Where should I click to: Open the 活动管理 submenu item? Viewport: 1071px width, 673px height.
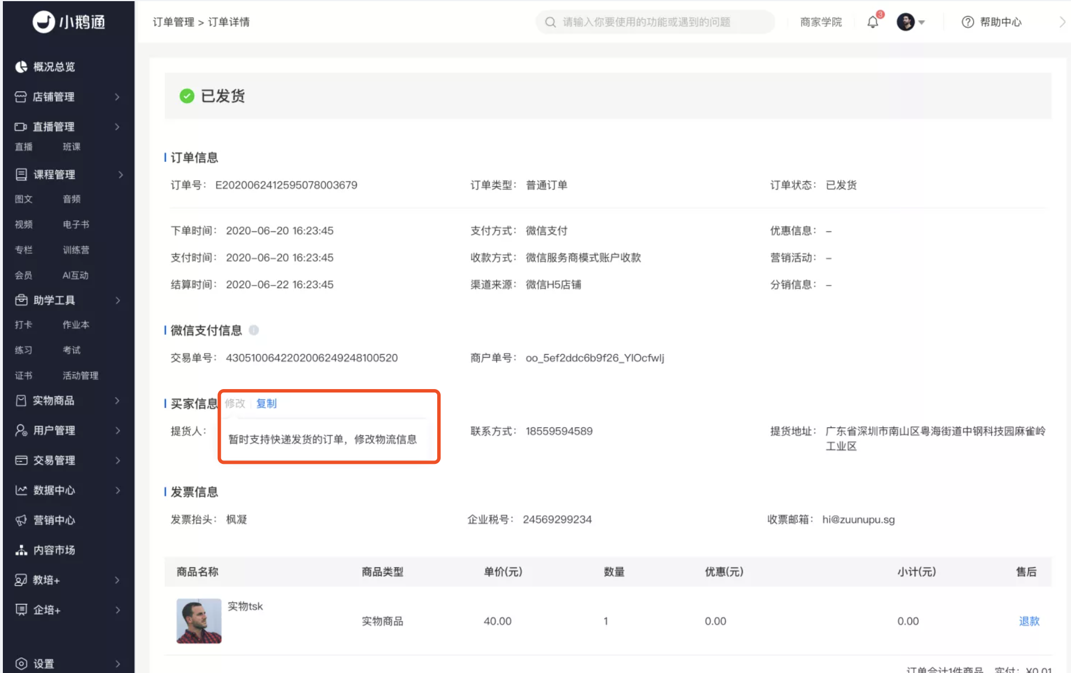tap(81, 375)
